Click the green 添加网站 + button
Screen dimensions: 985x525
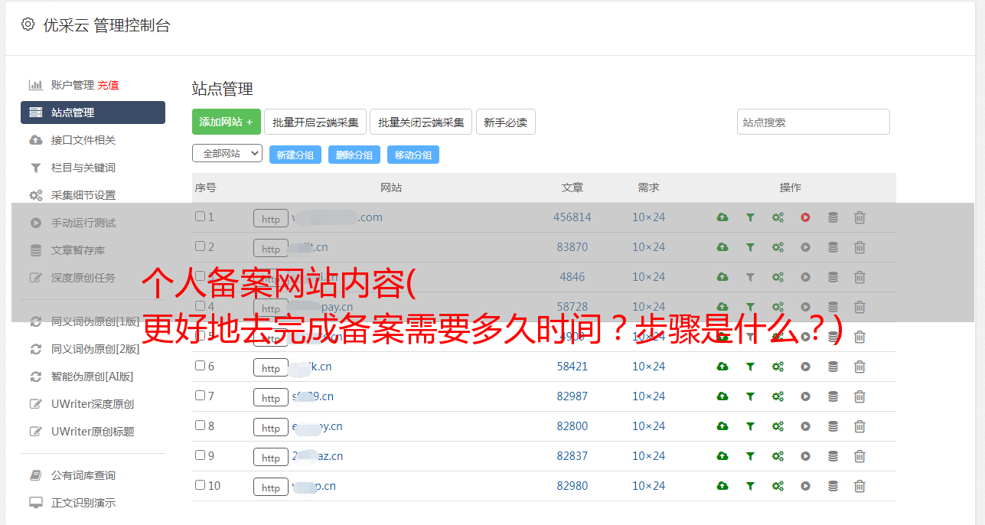tap(227, 122)
